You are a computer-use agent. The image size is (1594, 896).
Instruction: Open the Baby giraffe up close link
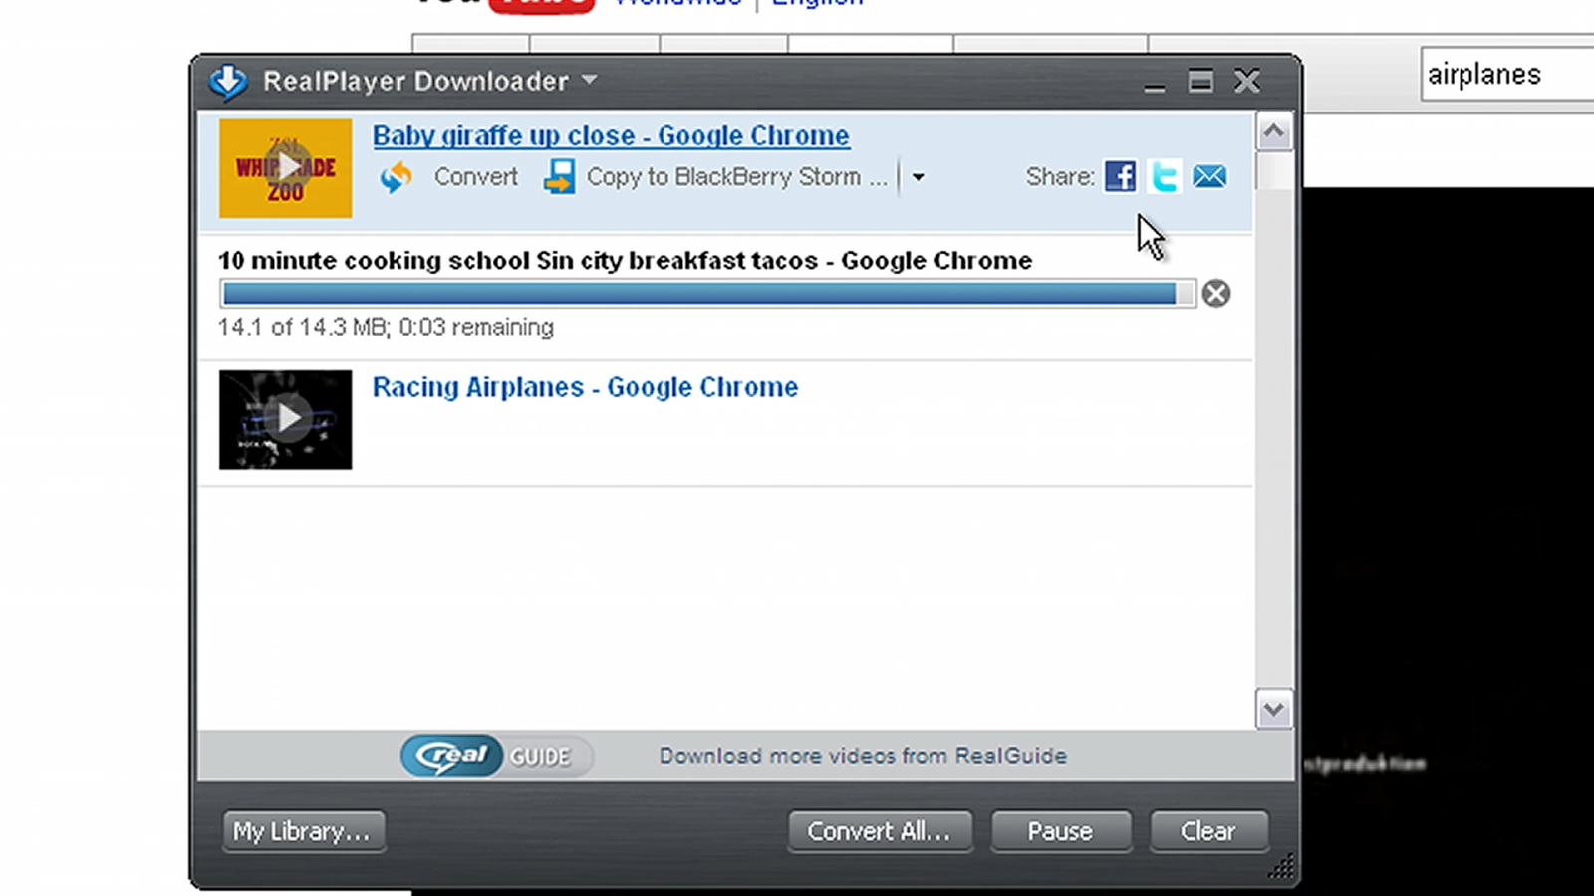tap(611, 135)
